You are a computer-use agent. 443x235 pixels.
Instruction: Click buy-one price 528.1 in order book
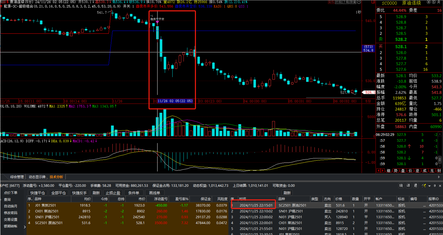(401, 47)
